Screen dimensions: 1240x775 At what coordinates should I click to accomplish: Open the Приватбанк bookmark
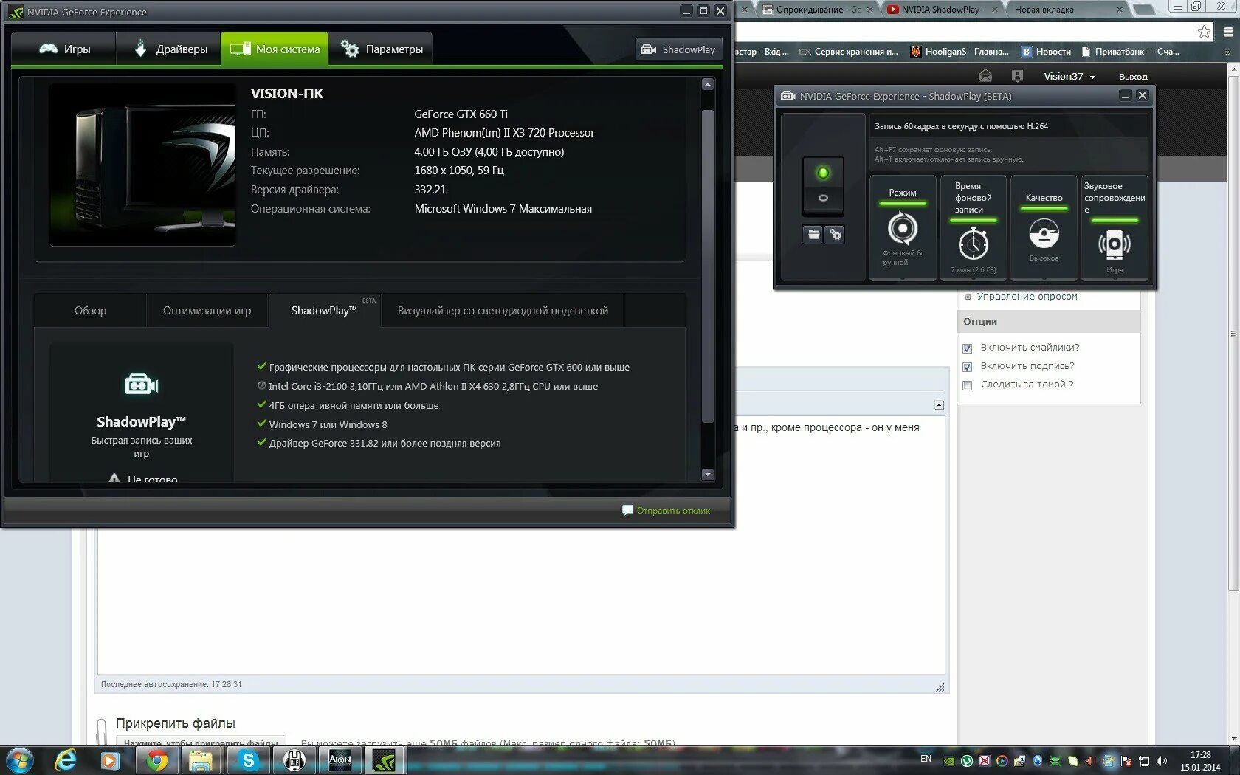[x=1130, y=52]
